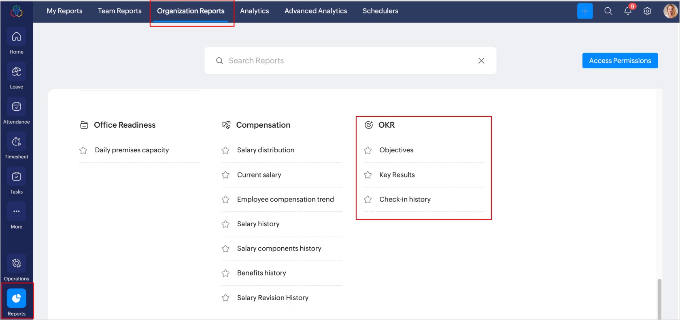Open the Operations sidebar icon

pyautogui.click(x=16, y=264)
